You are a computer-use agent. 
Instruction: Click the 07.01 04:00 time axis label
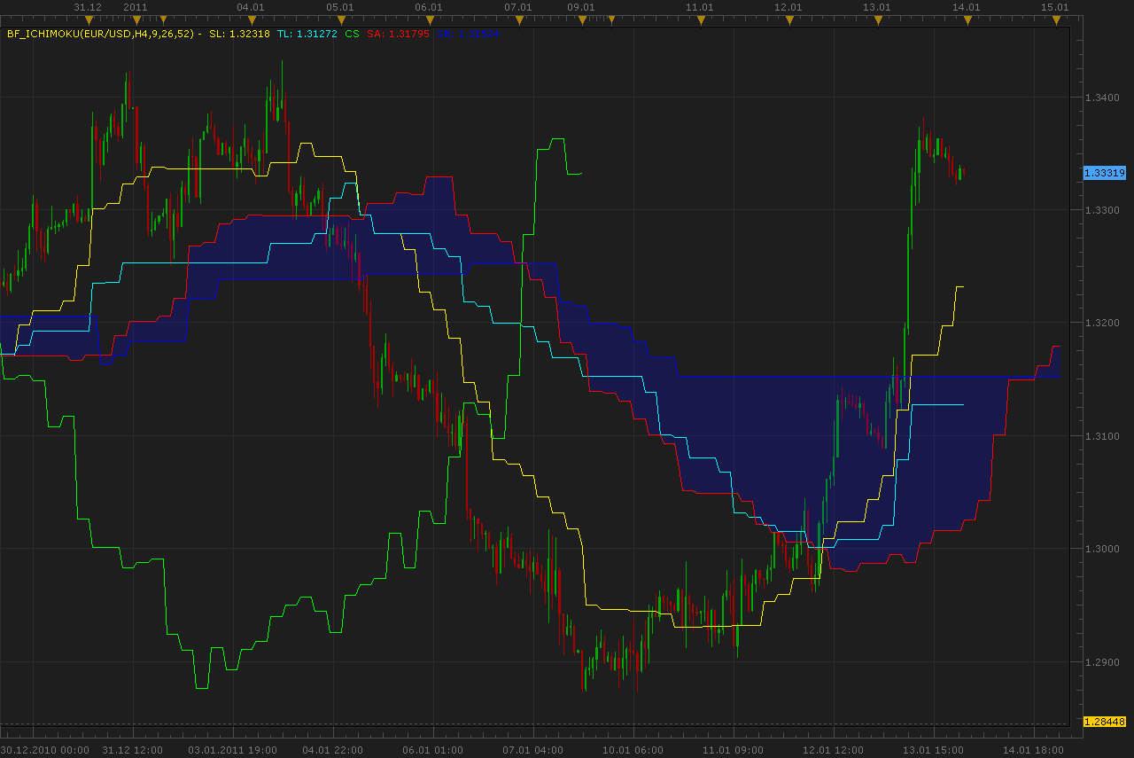coord(532,749)
